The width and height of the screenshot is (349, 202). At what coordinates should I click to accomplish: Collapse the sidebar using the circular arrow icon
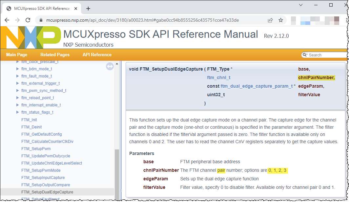(110, 66)
